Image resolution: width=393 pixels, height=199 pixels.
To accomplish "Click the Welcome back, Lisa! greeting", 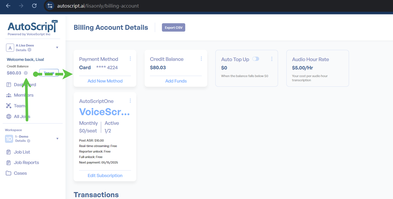I will [x=25, y=60].
